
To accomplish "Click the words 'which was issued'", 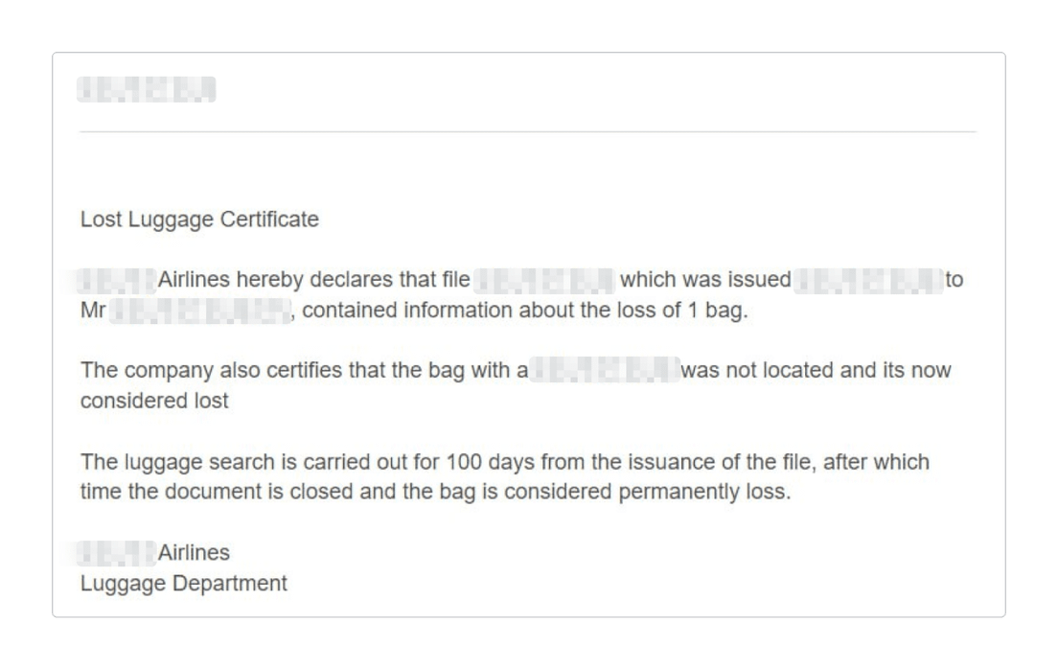I will click(x=705, y=280).
